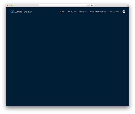Open the Investor Charter menu item
The image size is (135, 114).
click(98, 12)
